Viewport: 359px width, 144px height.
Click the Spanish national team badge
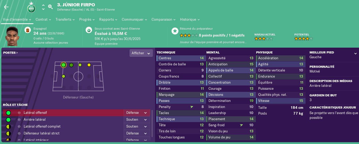tap(27, 30)
